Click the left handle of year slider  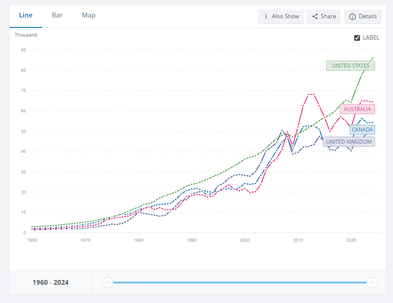(x=108, y=283)
